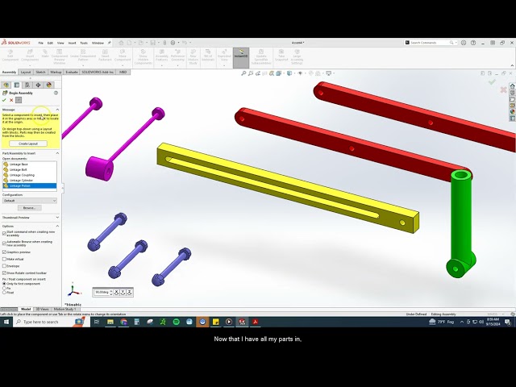516x387 pixels.
Task: Click Zoom to Fit in view toolbar
Action: pos(243,73)
